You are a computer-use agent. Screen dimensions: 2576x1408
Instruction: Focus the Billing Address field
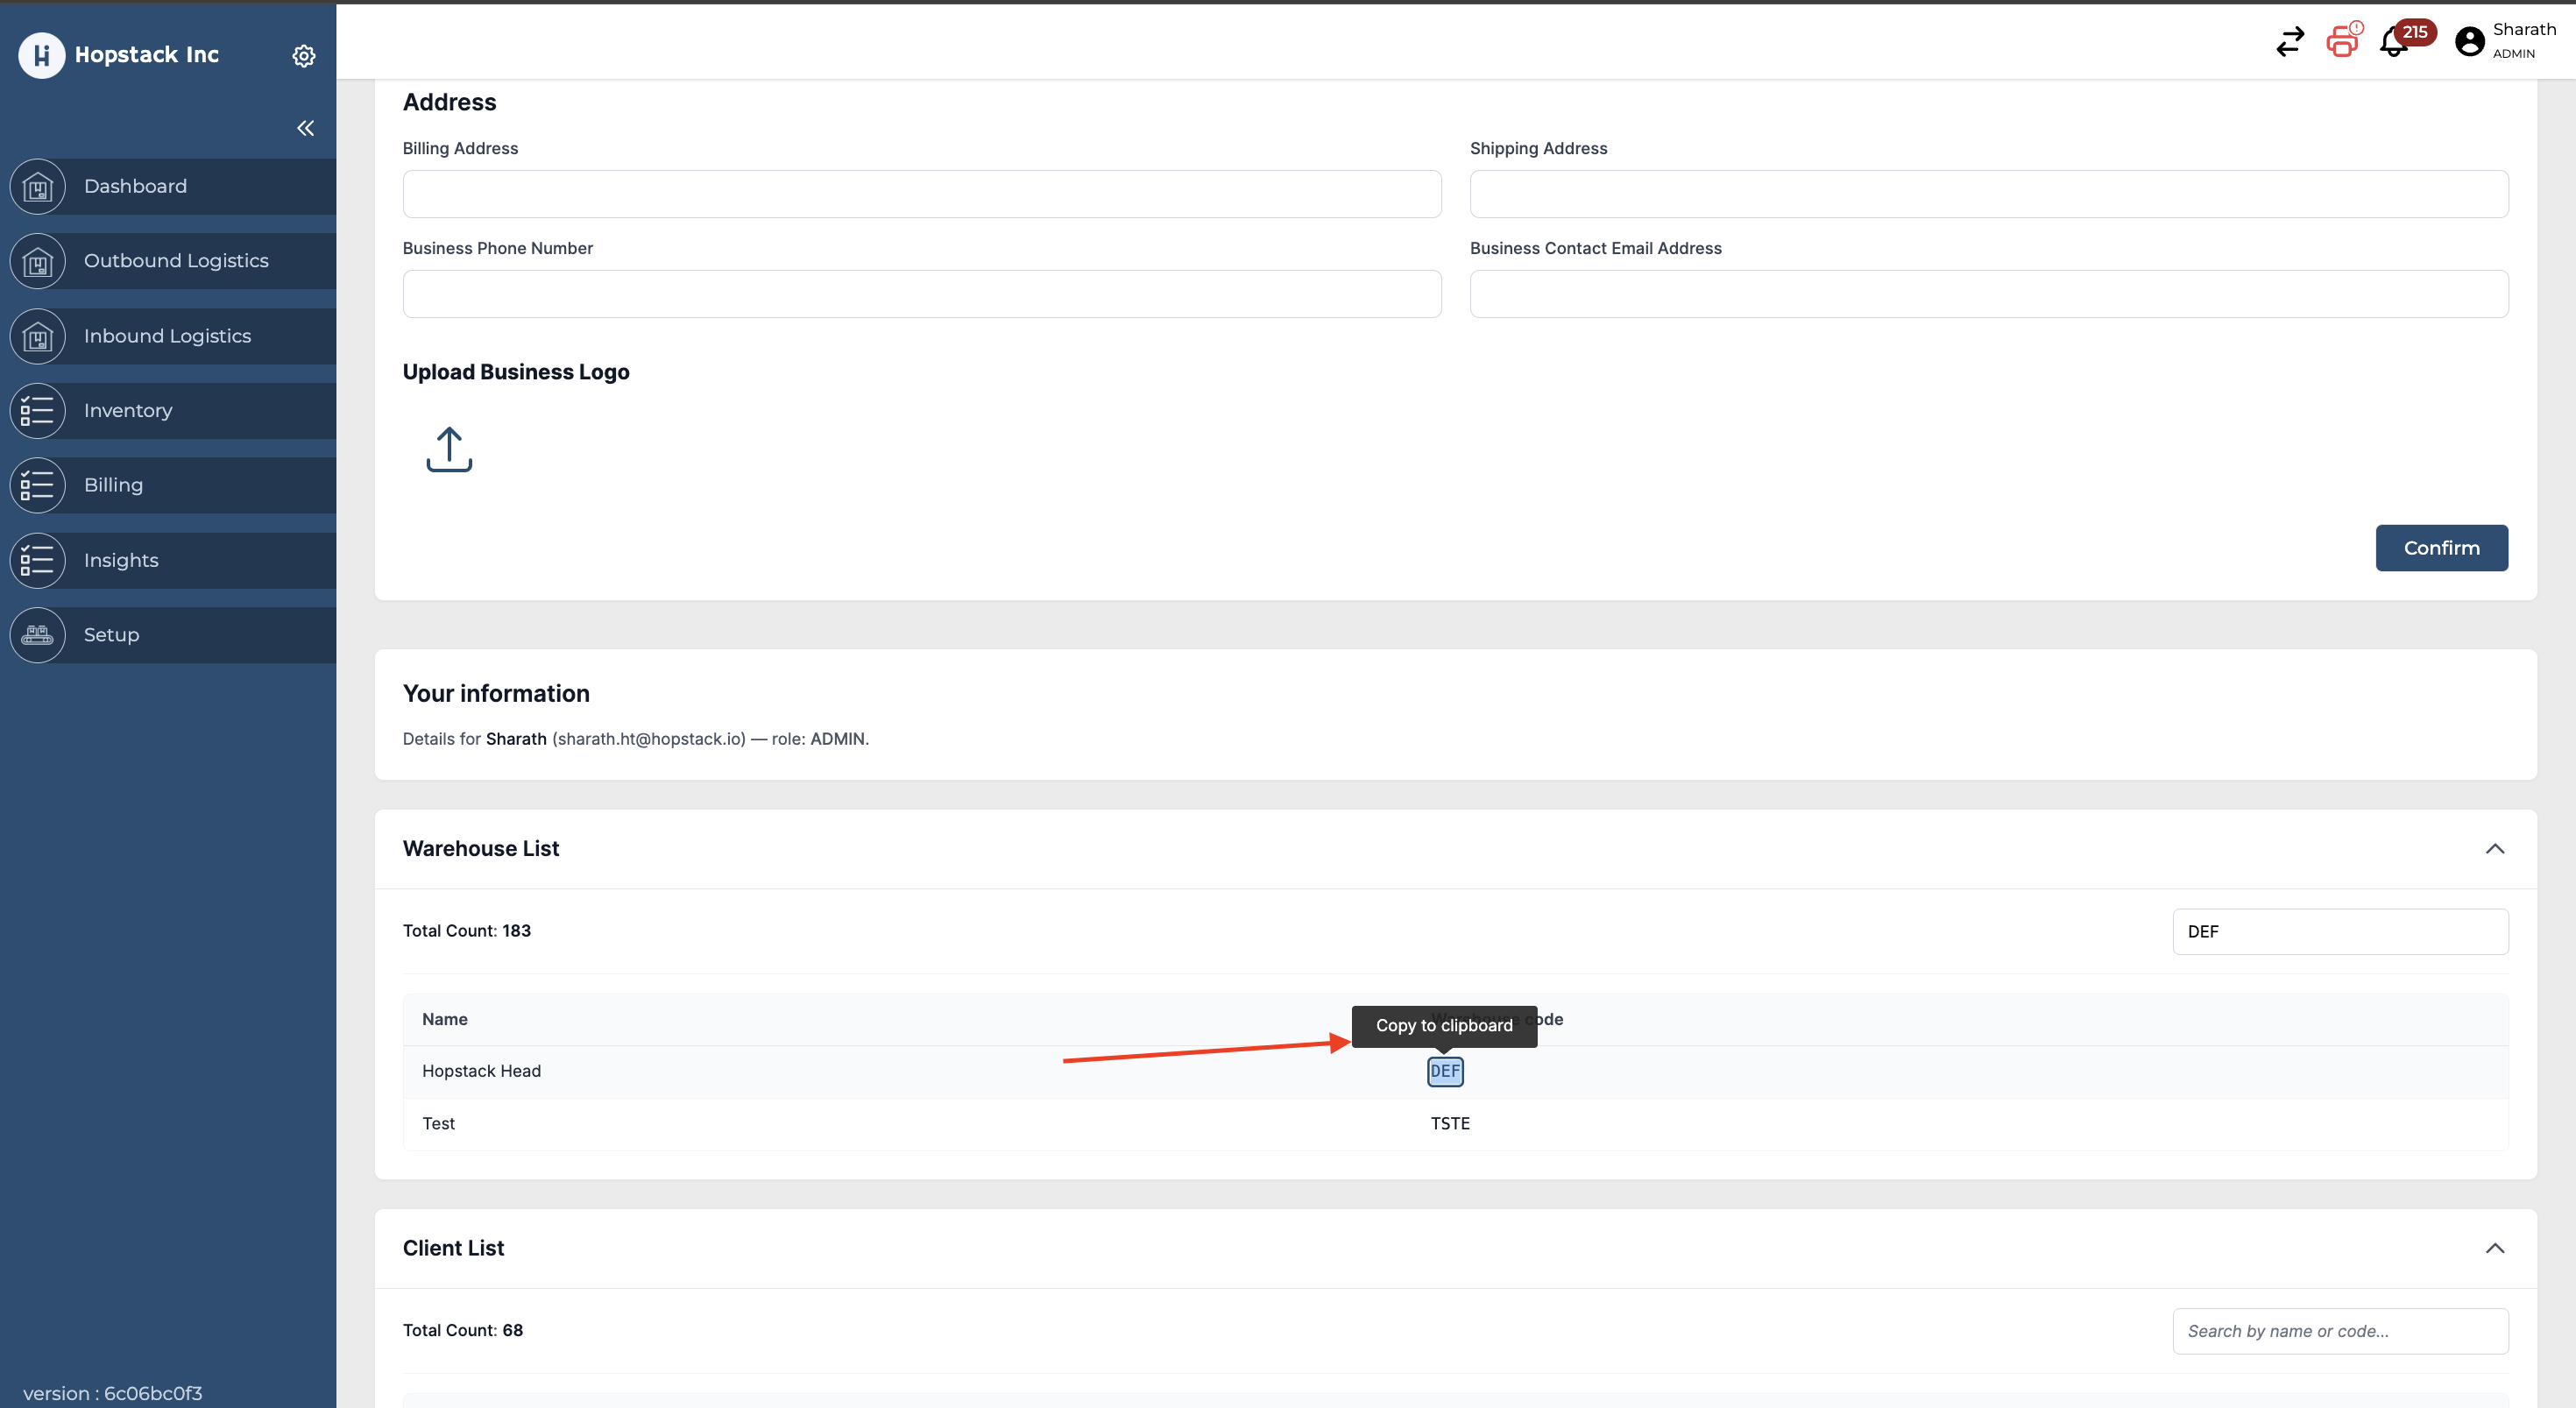pos(921,194)
